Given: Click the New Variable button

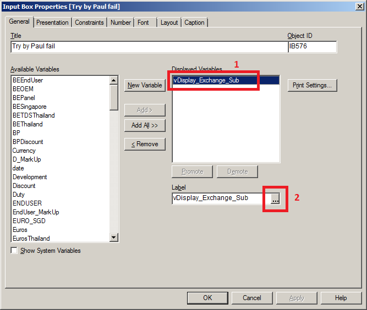Looking at the screenshot, I should pos(145,85).
